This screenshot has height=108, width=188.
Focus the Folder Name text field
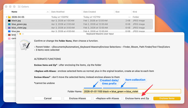coord(132,91)
